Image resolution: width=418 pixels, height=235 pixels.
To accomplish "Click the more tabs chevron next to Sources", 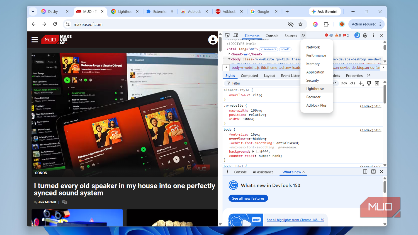I will (303, 35).
